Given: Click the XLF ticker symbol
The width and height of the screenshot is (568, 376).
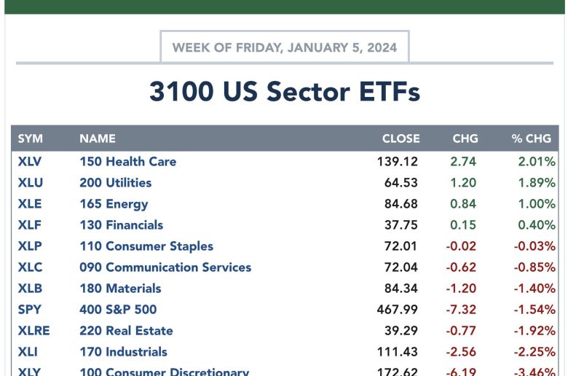Looking at the screenshot, I should point(29,225).
